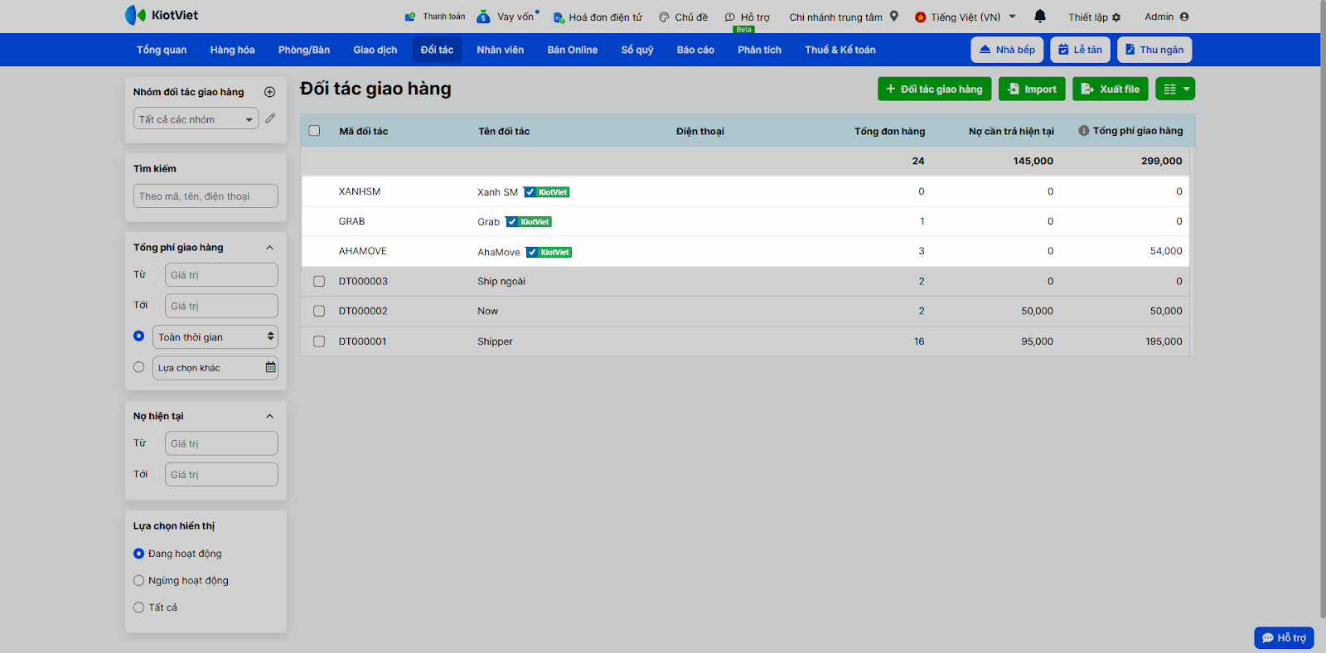Open the Thu ngân cashier screen
This screenshot has width=1326, height=653.
[x=1154, y=50]
